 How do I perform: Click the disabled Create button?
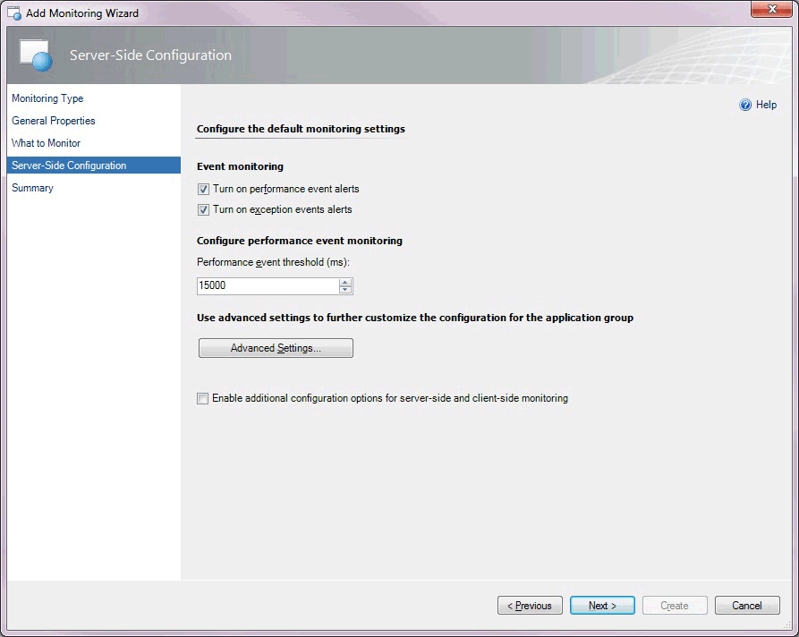(675, 606)
